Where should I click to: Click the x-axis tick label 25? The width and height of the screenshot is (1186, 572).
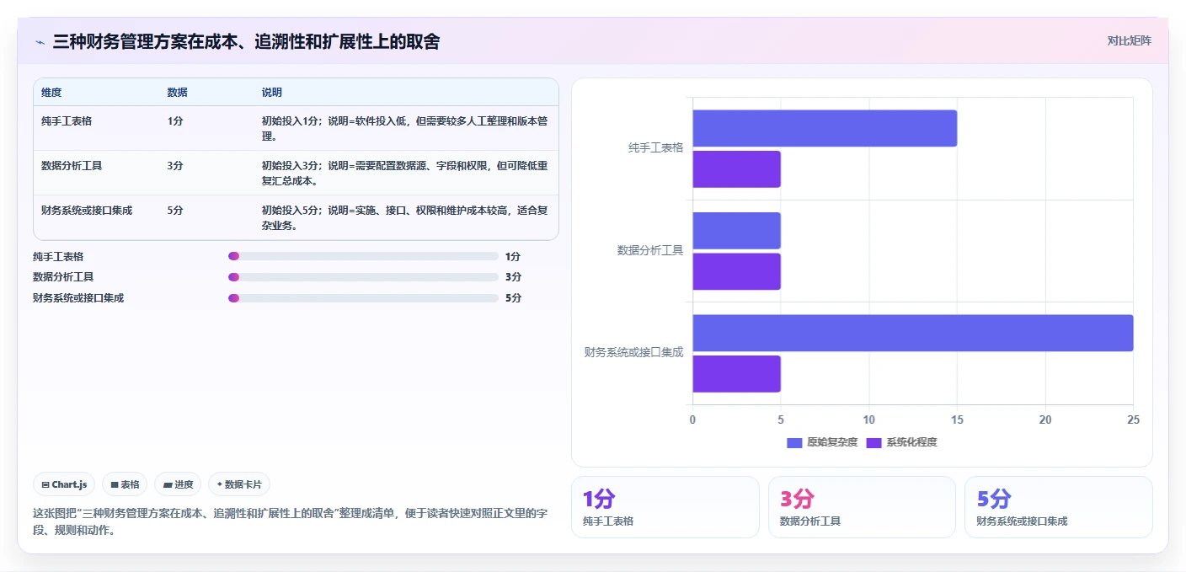[x=1133, y=420]
